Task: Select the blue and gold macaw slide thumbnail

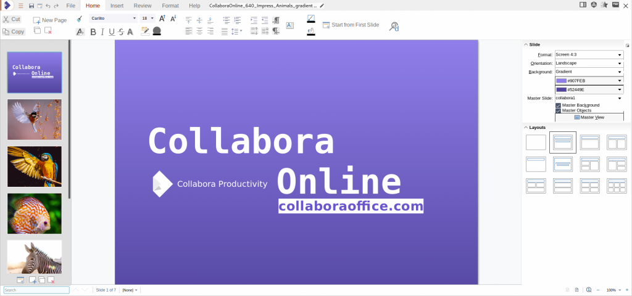Action: coord(35,166)
